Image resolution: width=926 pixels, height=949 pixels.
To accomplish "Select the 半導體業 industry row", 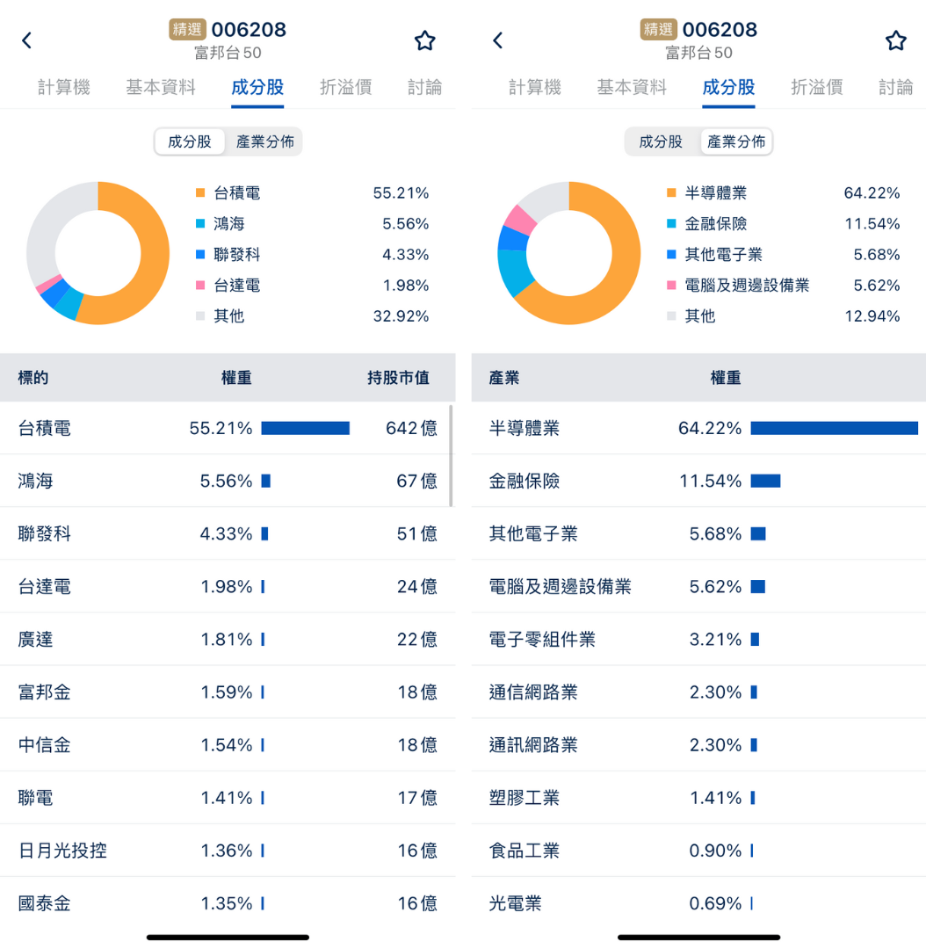I will click(571, 428).
